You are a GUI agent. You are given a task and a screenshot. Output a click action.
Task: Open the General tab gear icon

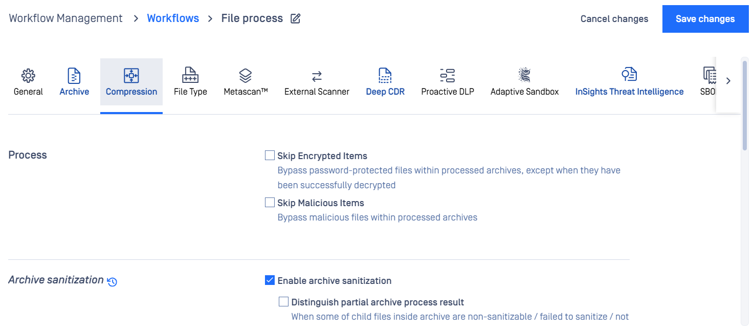[28, 76]
